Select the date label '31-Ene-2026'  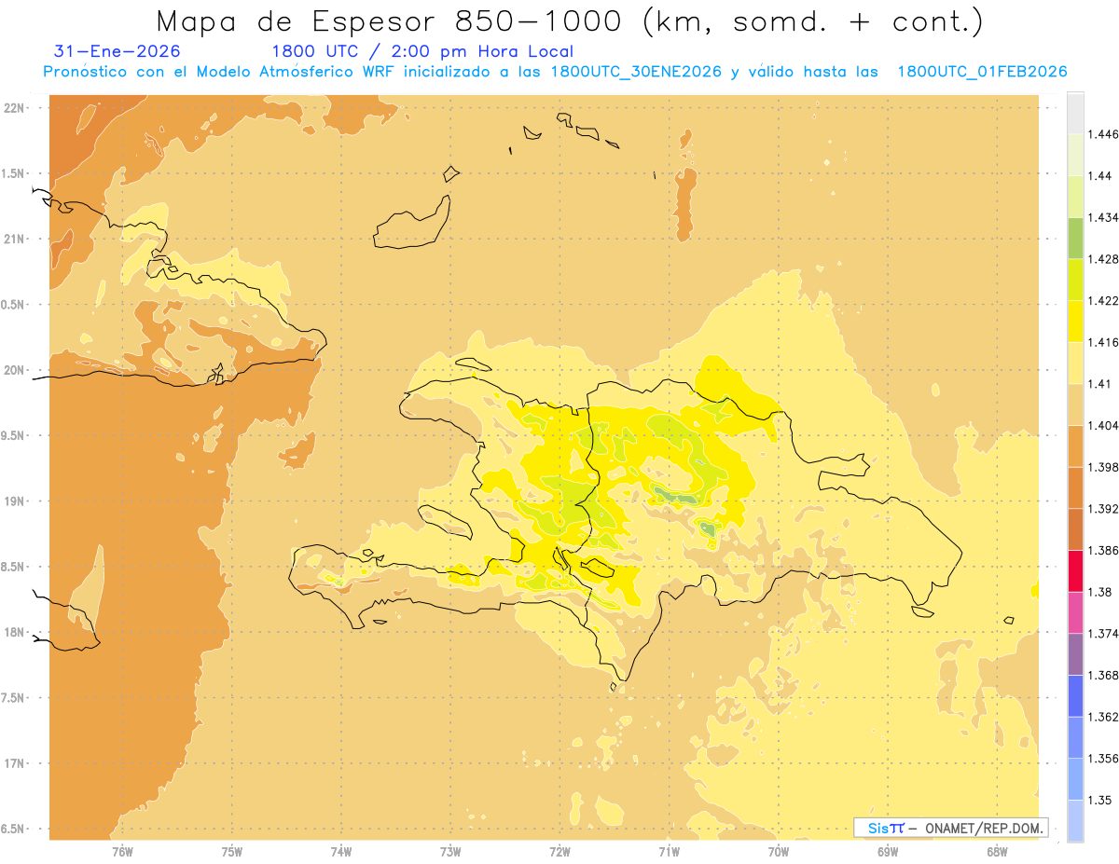tap(117, 51)
